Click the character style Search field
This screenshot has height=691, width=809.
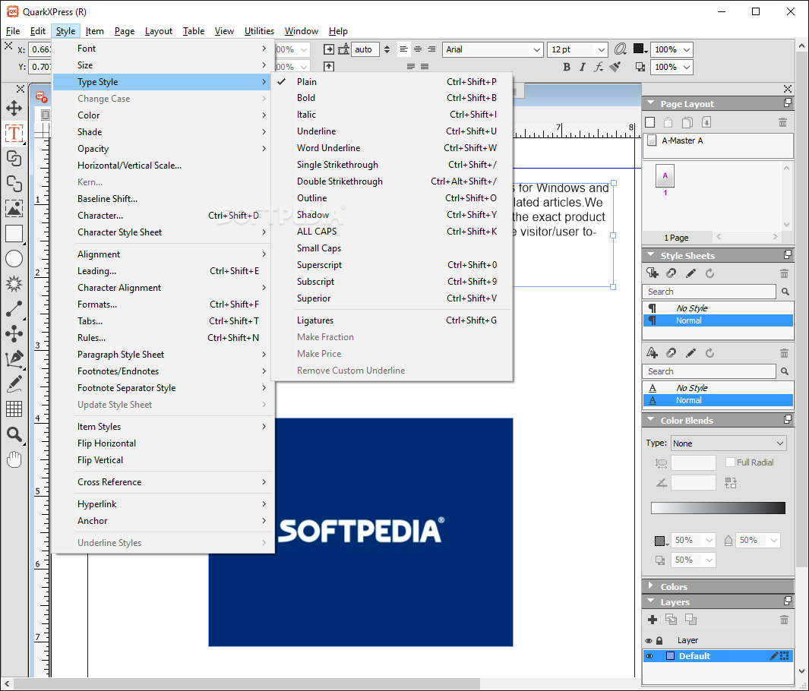tap(709, 371)
